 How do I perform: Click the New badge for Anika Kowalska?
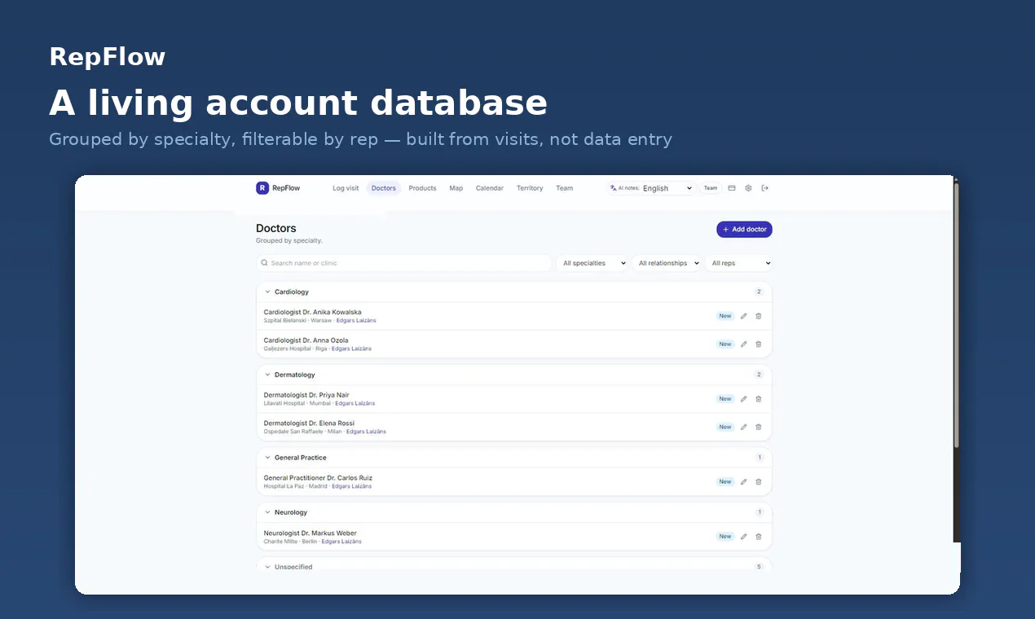(725, 316)
